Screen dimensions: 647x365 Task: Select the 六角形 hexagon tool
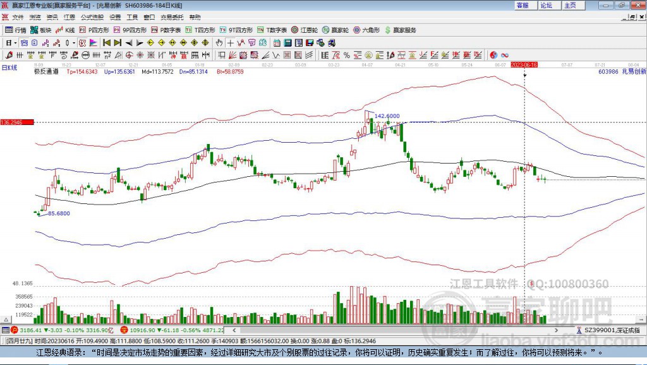pyautogui.click(x=366, y=30)
